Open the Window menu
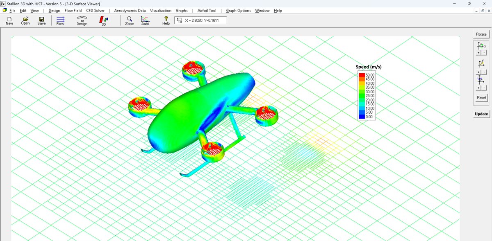Screen dimensions: 492x241 click(x=262, y=11)
